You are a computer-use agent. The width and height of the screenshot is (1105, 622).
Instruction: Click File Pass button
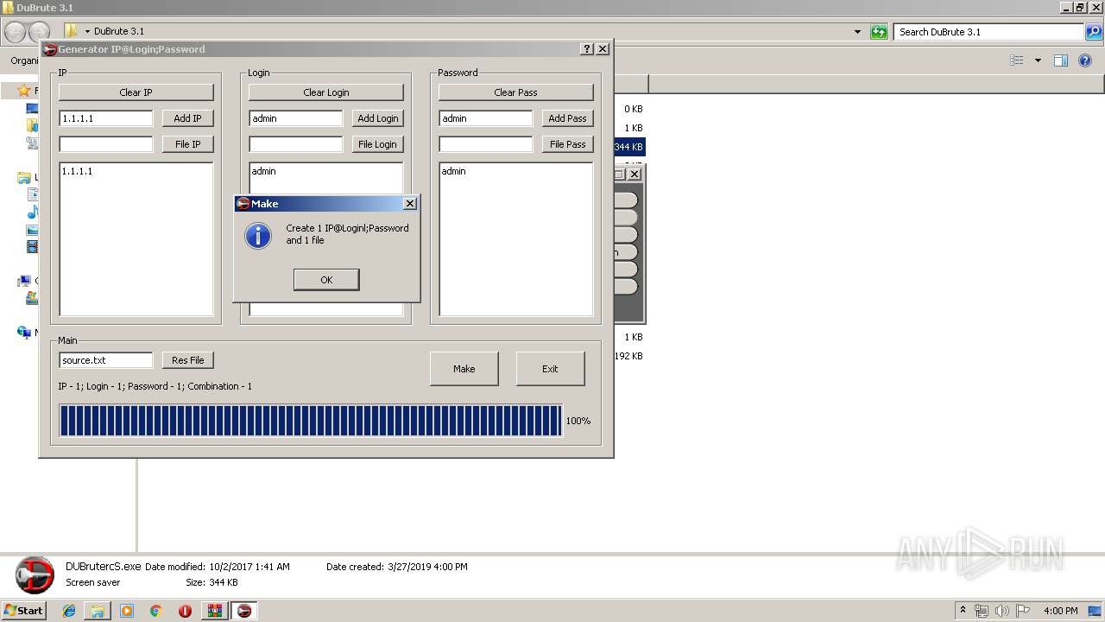568,144
